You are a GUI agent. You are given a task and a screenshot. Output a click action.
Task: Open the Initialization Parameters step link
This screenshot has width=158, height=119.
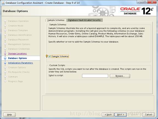pos(21,63)
